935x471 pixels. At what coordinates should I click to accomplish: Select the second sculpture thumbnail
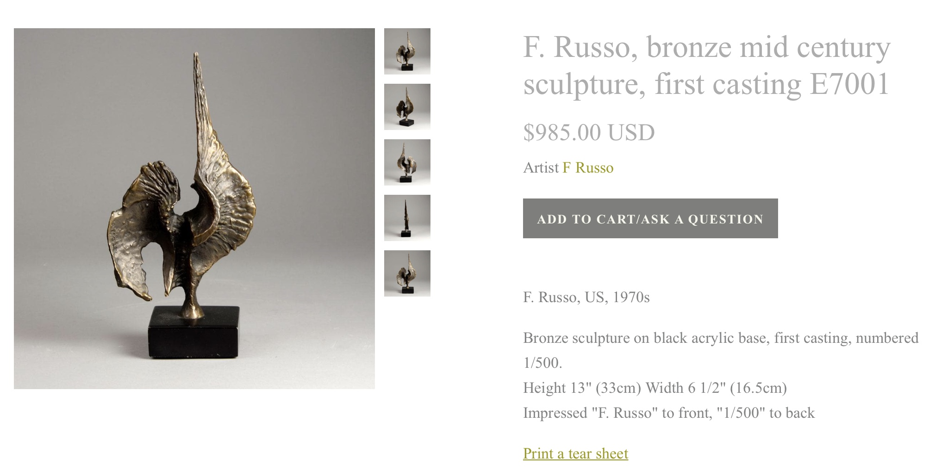click(x=407, y=107)
